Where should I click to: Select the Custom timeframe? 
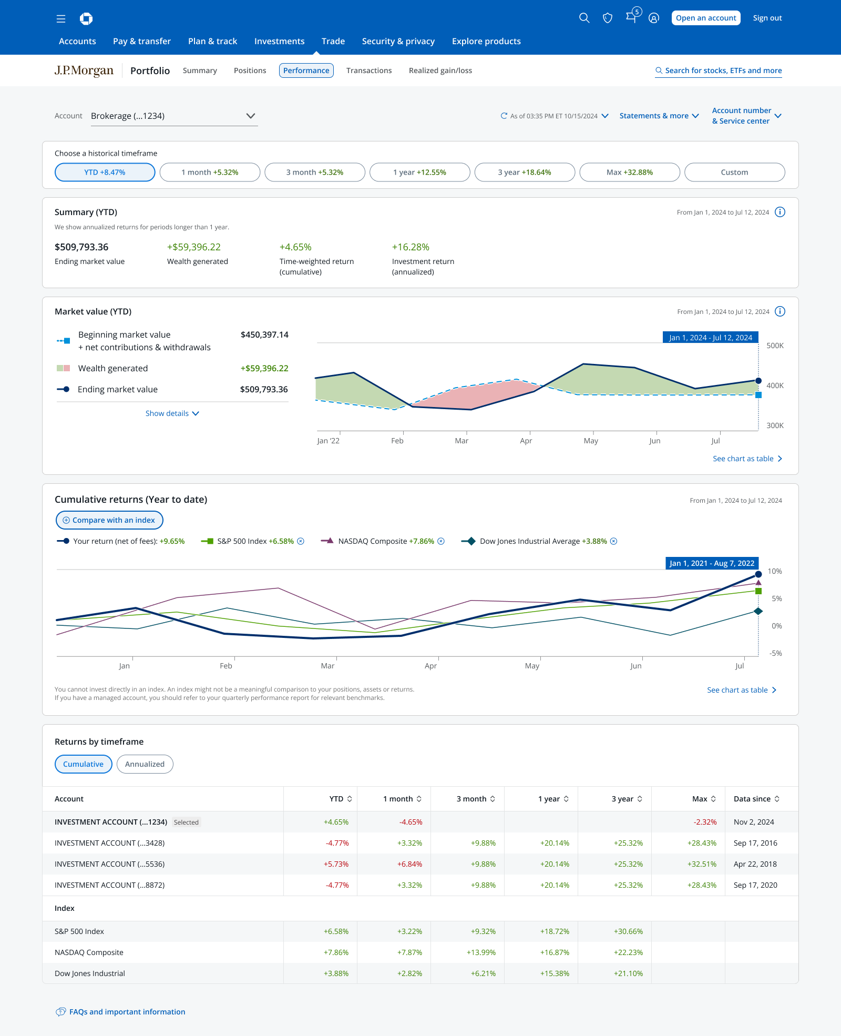click(735, 172)
